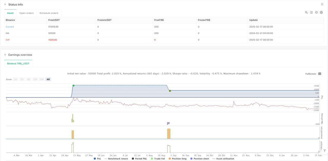Open the chart hamburger menu next to FullScreen

click(x=320, y=74)
